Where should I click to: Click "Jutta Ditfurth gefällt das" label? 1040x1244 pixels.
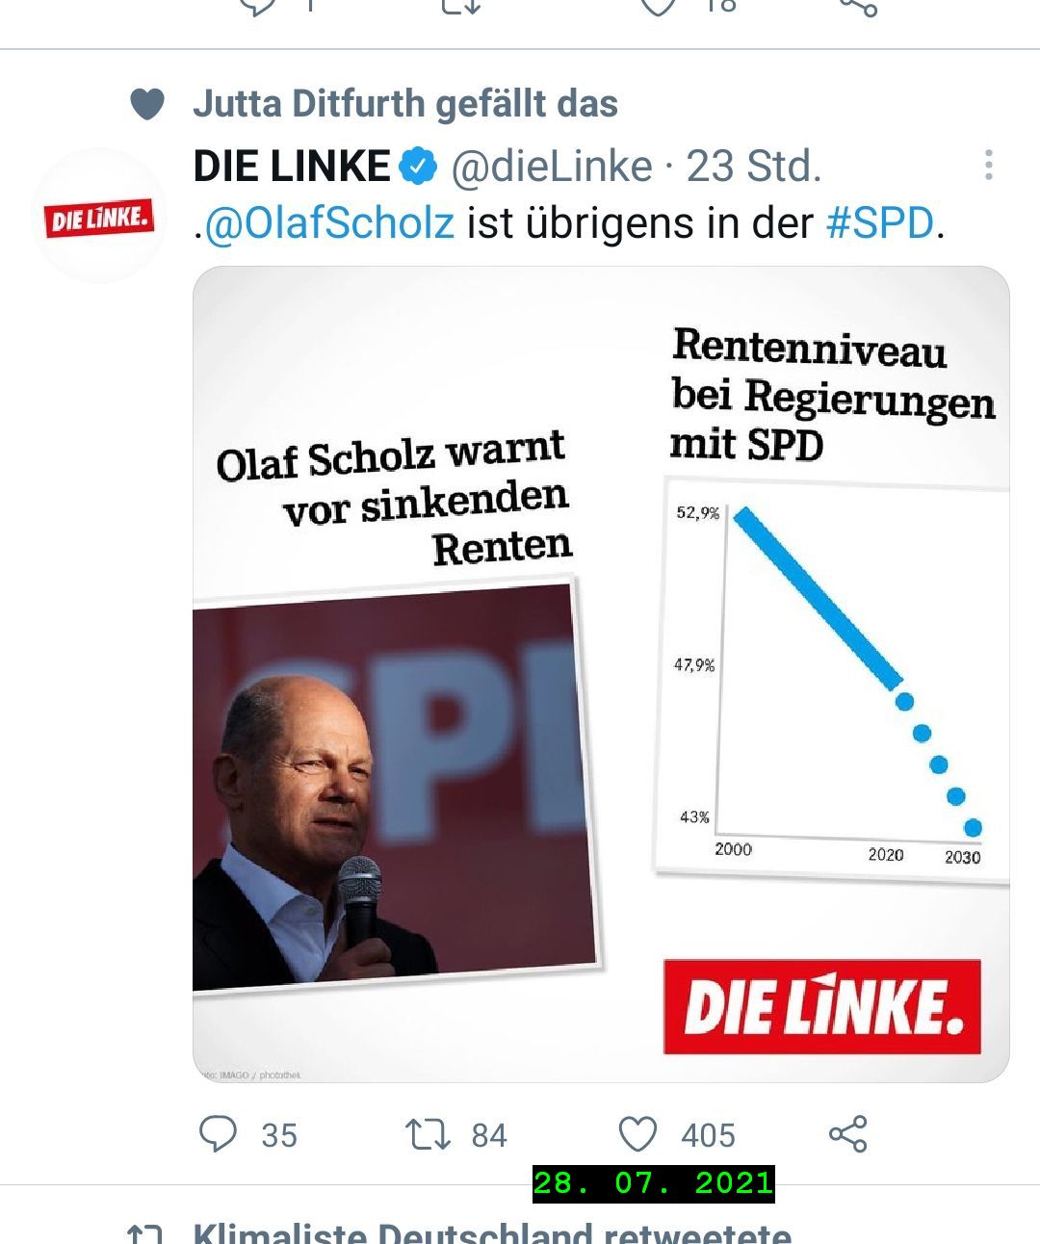pyautogui.click(x=404, y=104)
